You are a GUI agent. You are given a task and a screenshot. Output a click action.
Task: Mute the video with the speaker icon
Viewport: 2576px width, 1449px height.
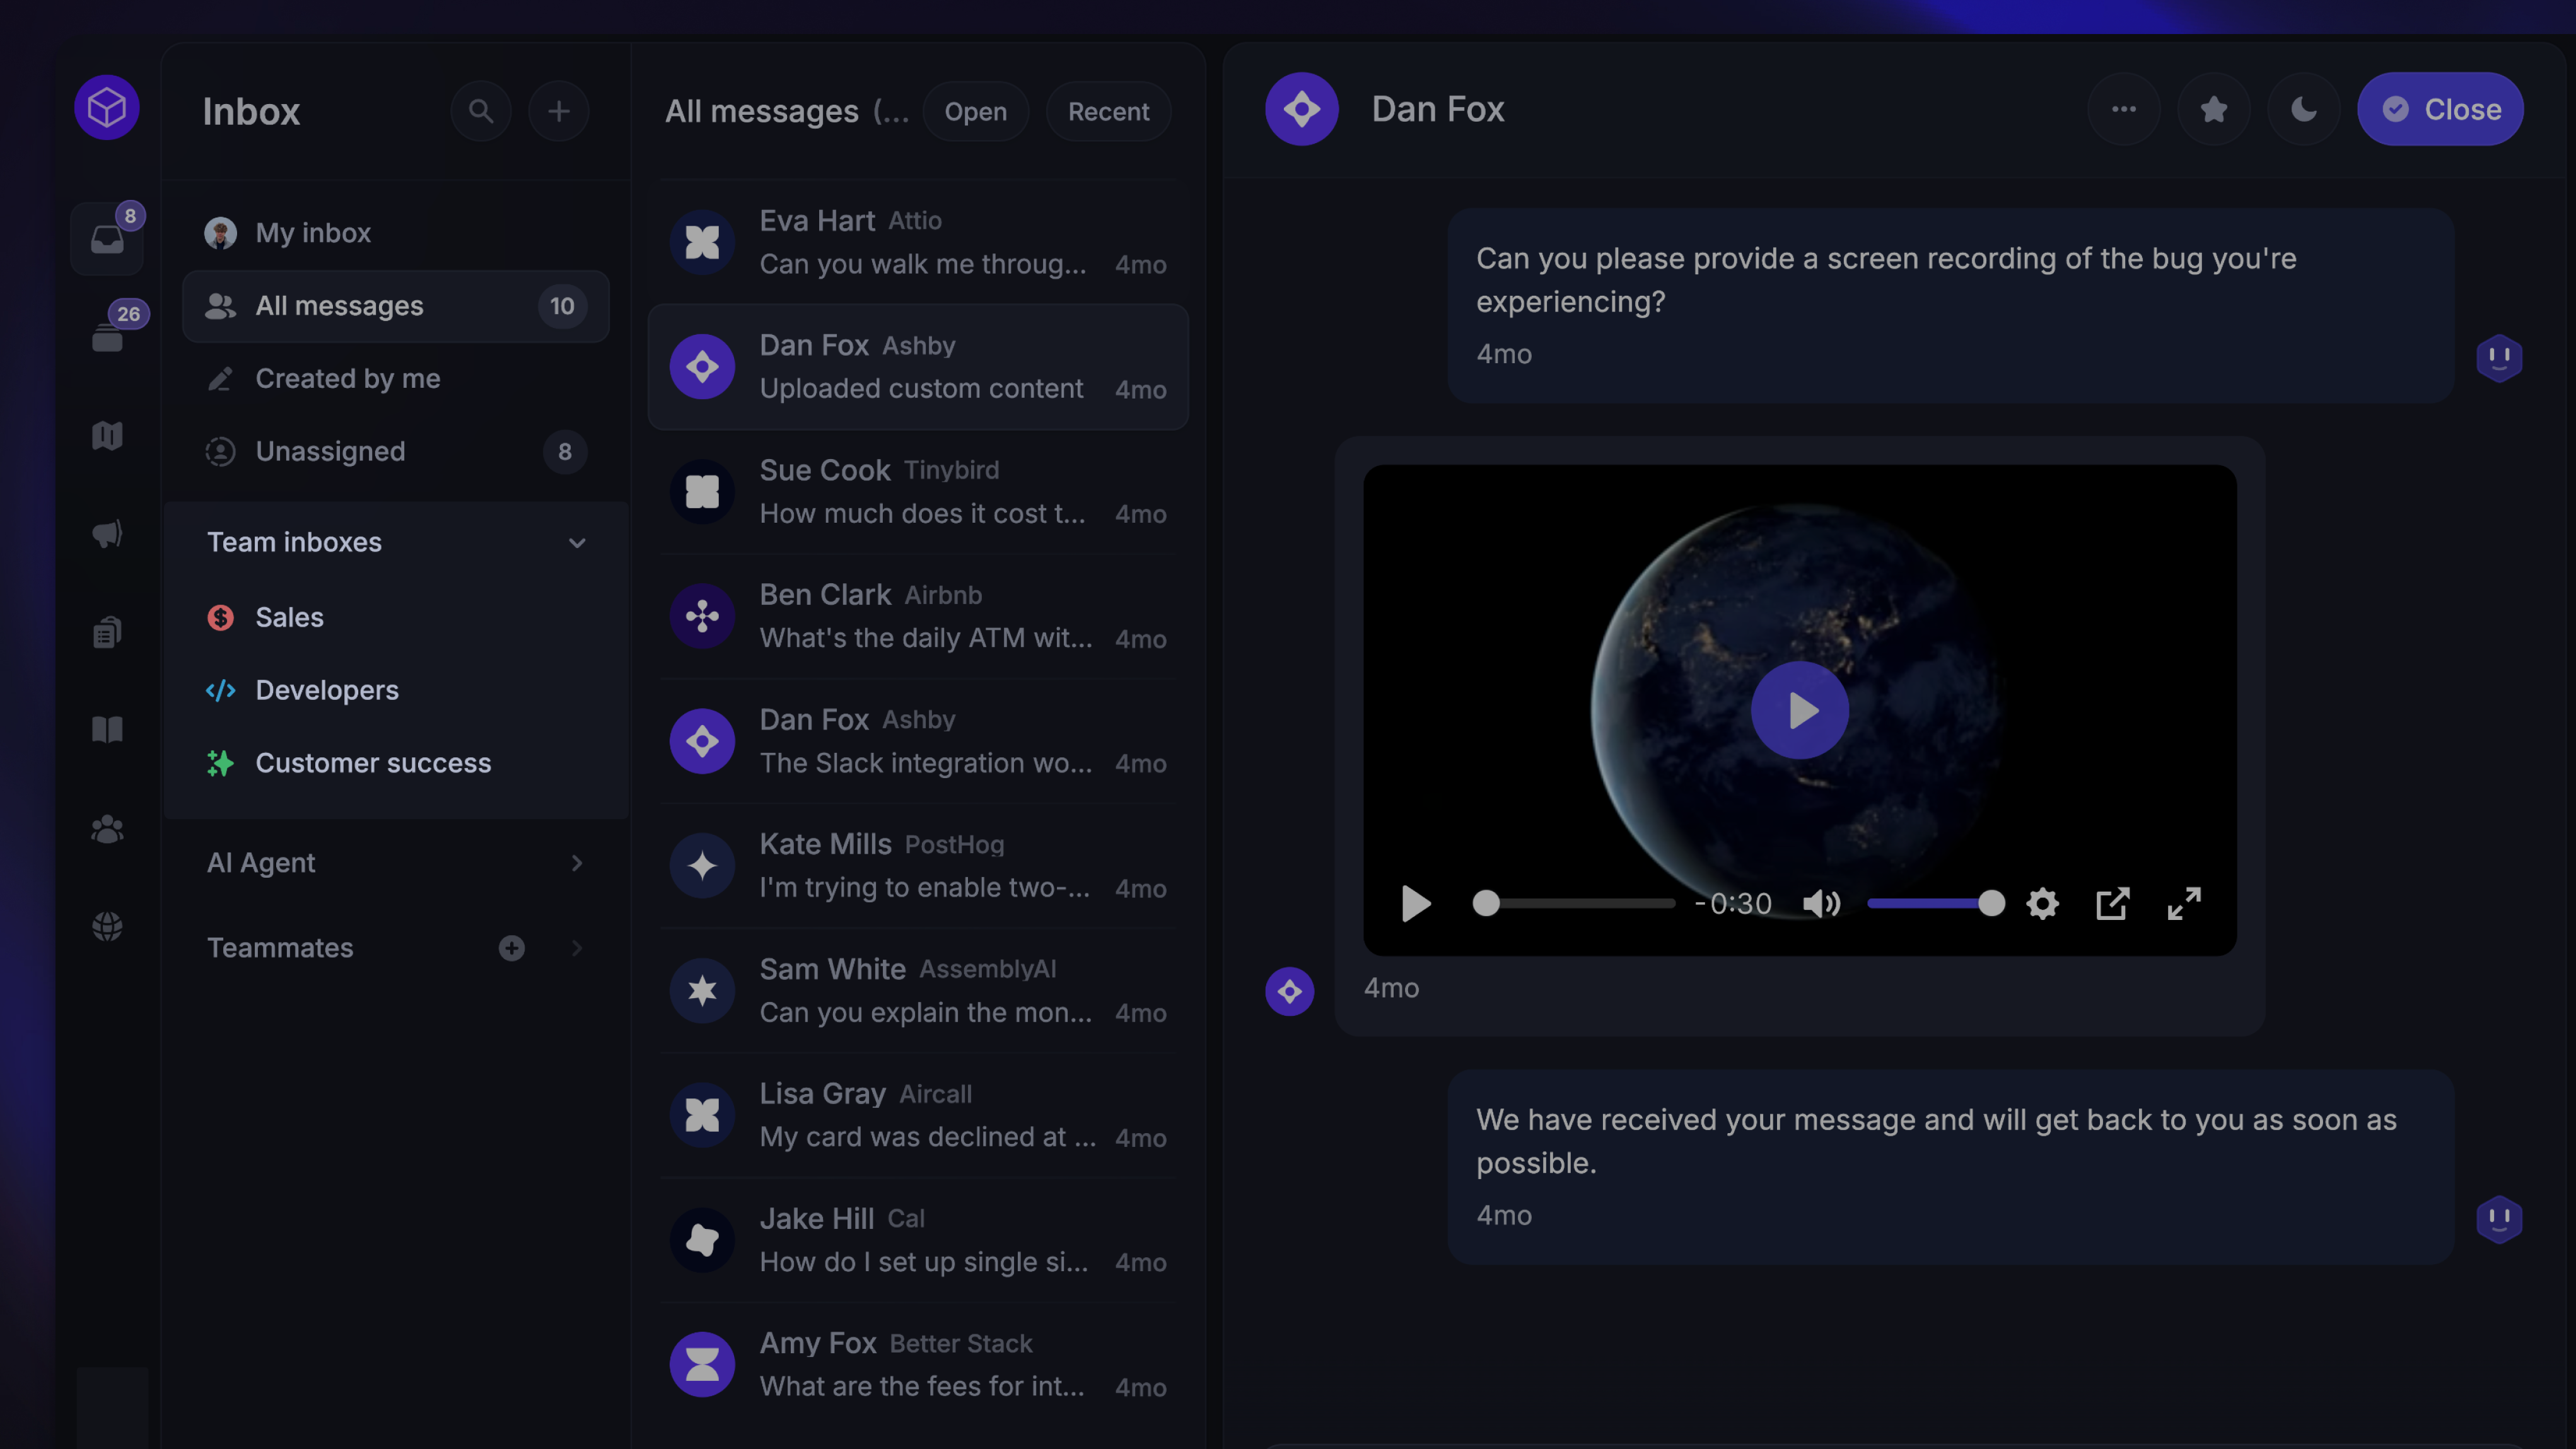(x=1821, y=904)
